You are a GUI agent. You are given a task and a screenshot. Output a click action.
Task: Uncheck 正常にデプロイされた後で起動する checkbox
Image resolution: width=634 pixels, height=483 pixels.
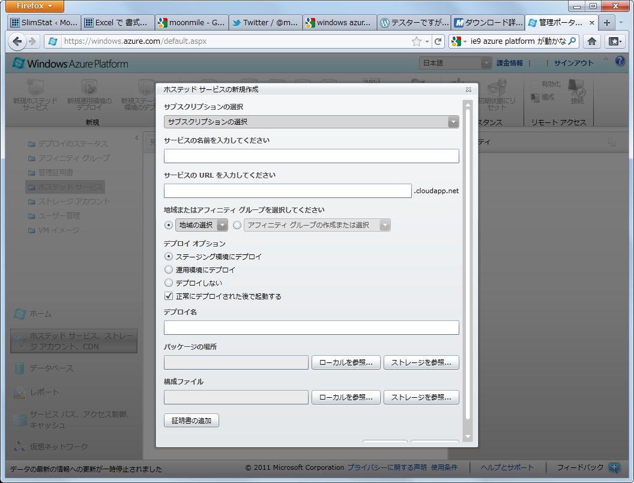coord(169,296)
